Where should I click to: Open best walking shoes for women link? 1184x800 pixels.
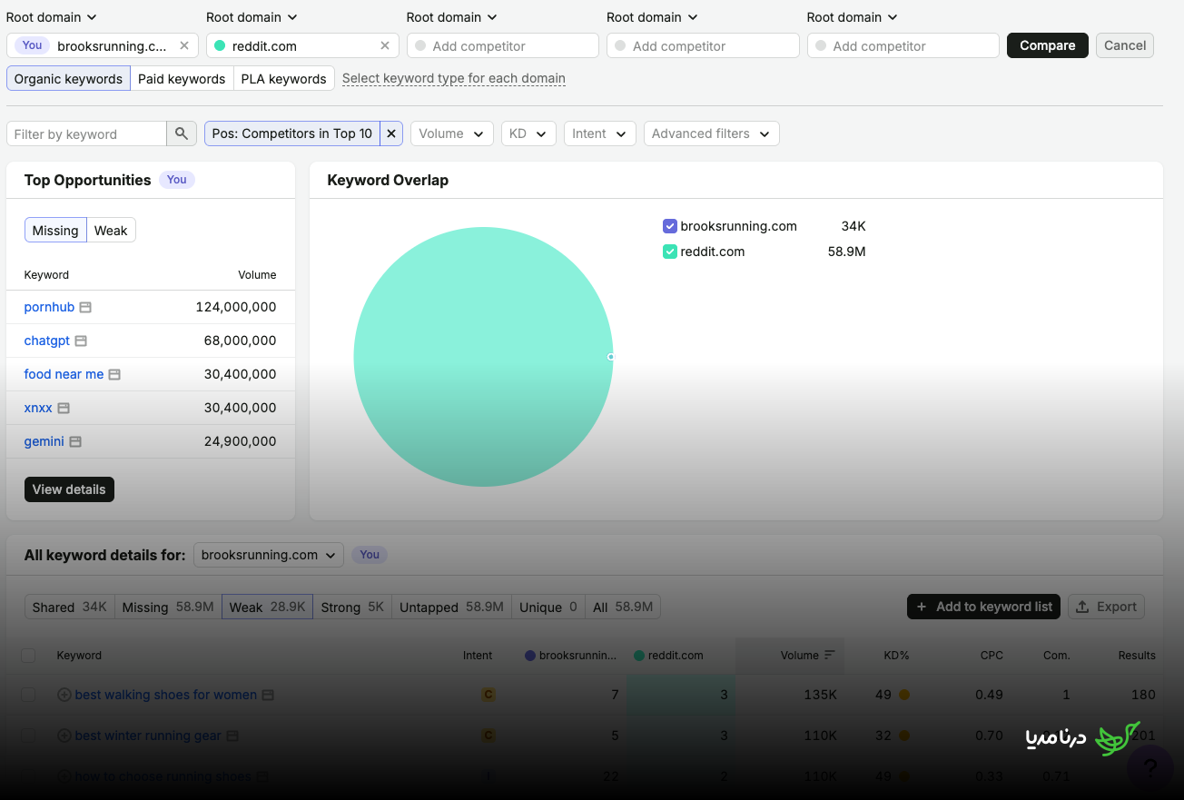click(166, 695)
